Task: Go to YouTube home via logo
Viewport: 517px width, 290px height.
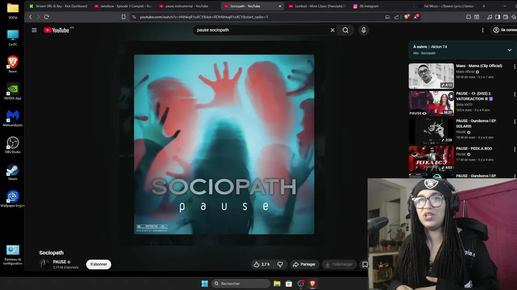Action: pyautogui.click(x=57, y=30)
